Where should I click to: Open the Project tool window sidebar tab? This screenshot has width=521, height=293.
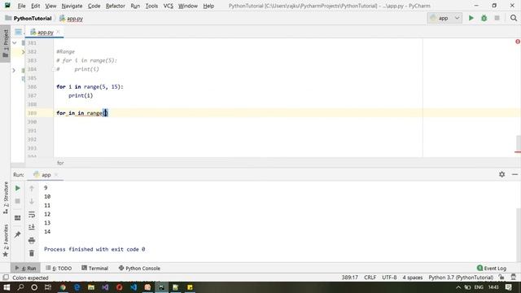coord(6,43)
